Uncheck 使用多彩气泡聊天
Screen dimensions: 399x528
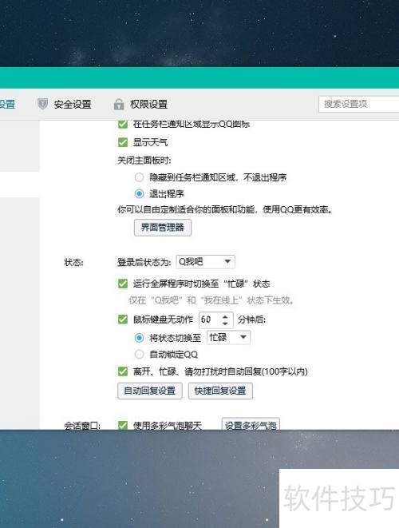click(x=123, y=425)
